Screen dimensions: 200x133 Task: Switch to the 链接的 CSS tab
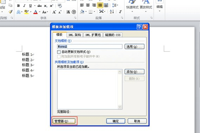(x=113, y=35)
